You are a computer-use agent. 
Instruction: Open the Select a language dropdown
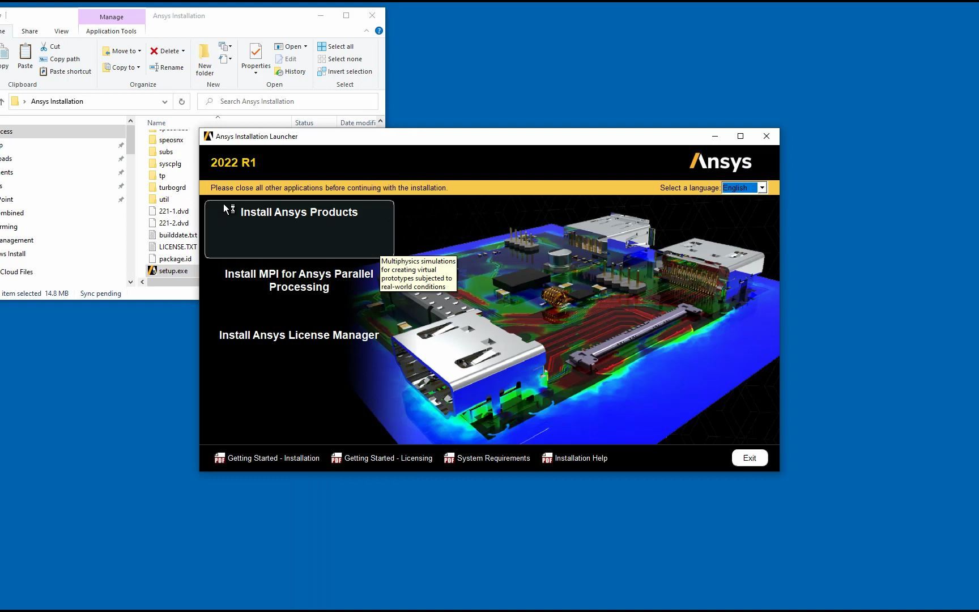(762, 188)
